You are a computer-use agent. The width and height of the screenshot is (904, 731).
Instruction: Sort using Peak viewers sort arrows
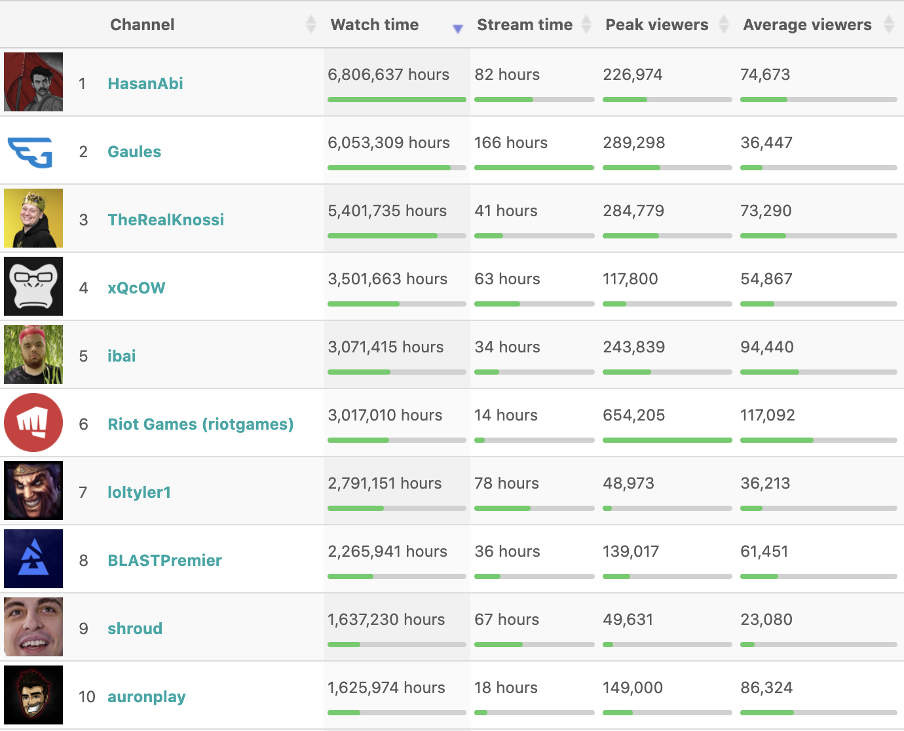[x=724, y=25]
